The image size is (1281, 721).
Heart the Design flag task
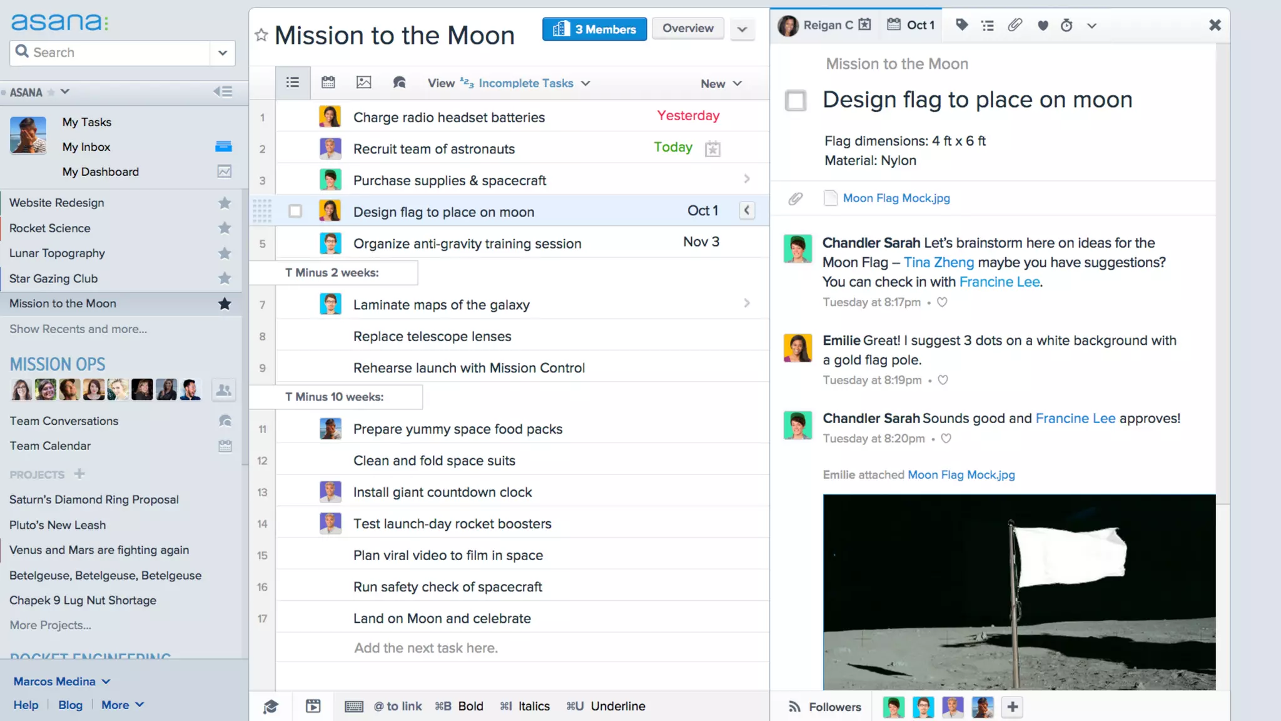[1042, 25]
